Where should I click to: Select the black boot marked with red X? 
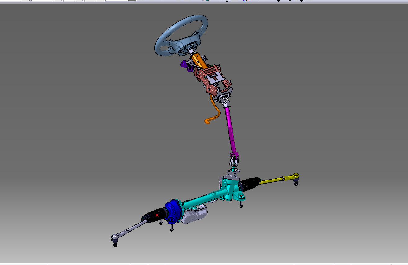pos(154,215)
